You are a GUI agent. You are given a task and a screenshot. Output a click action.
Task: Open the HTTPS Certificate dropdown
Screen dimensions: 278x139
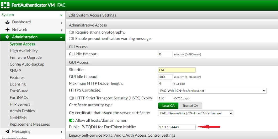click(x=212, y=91)
